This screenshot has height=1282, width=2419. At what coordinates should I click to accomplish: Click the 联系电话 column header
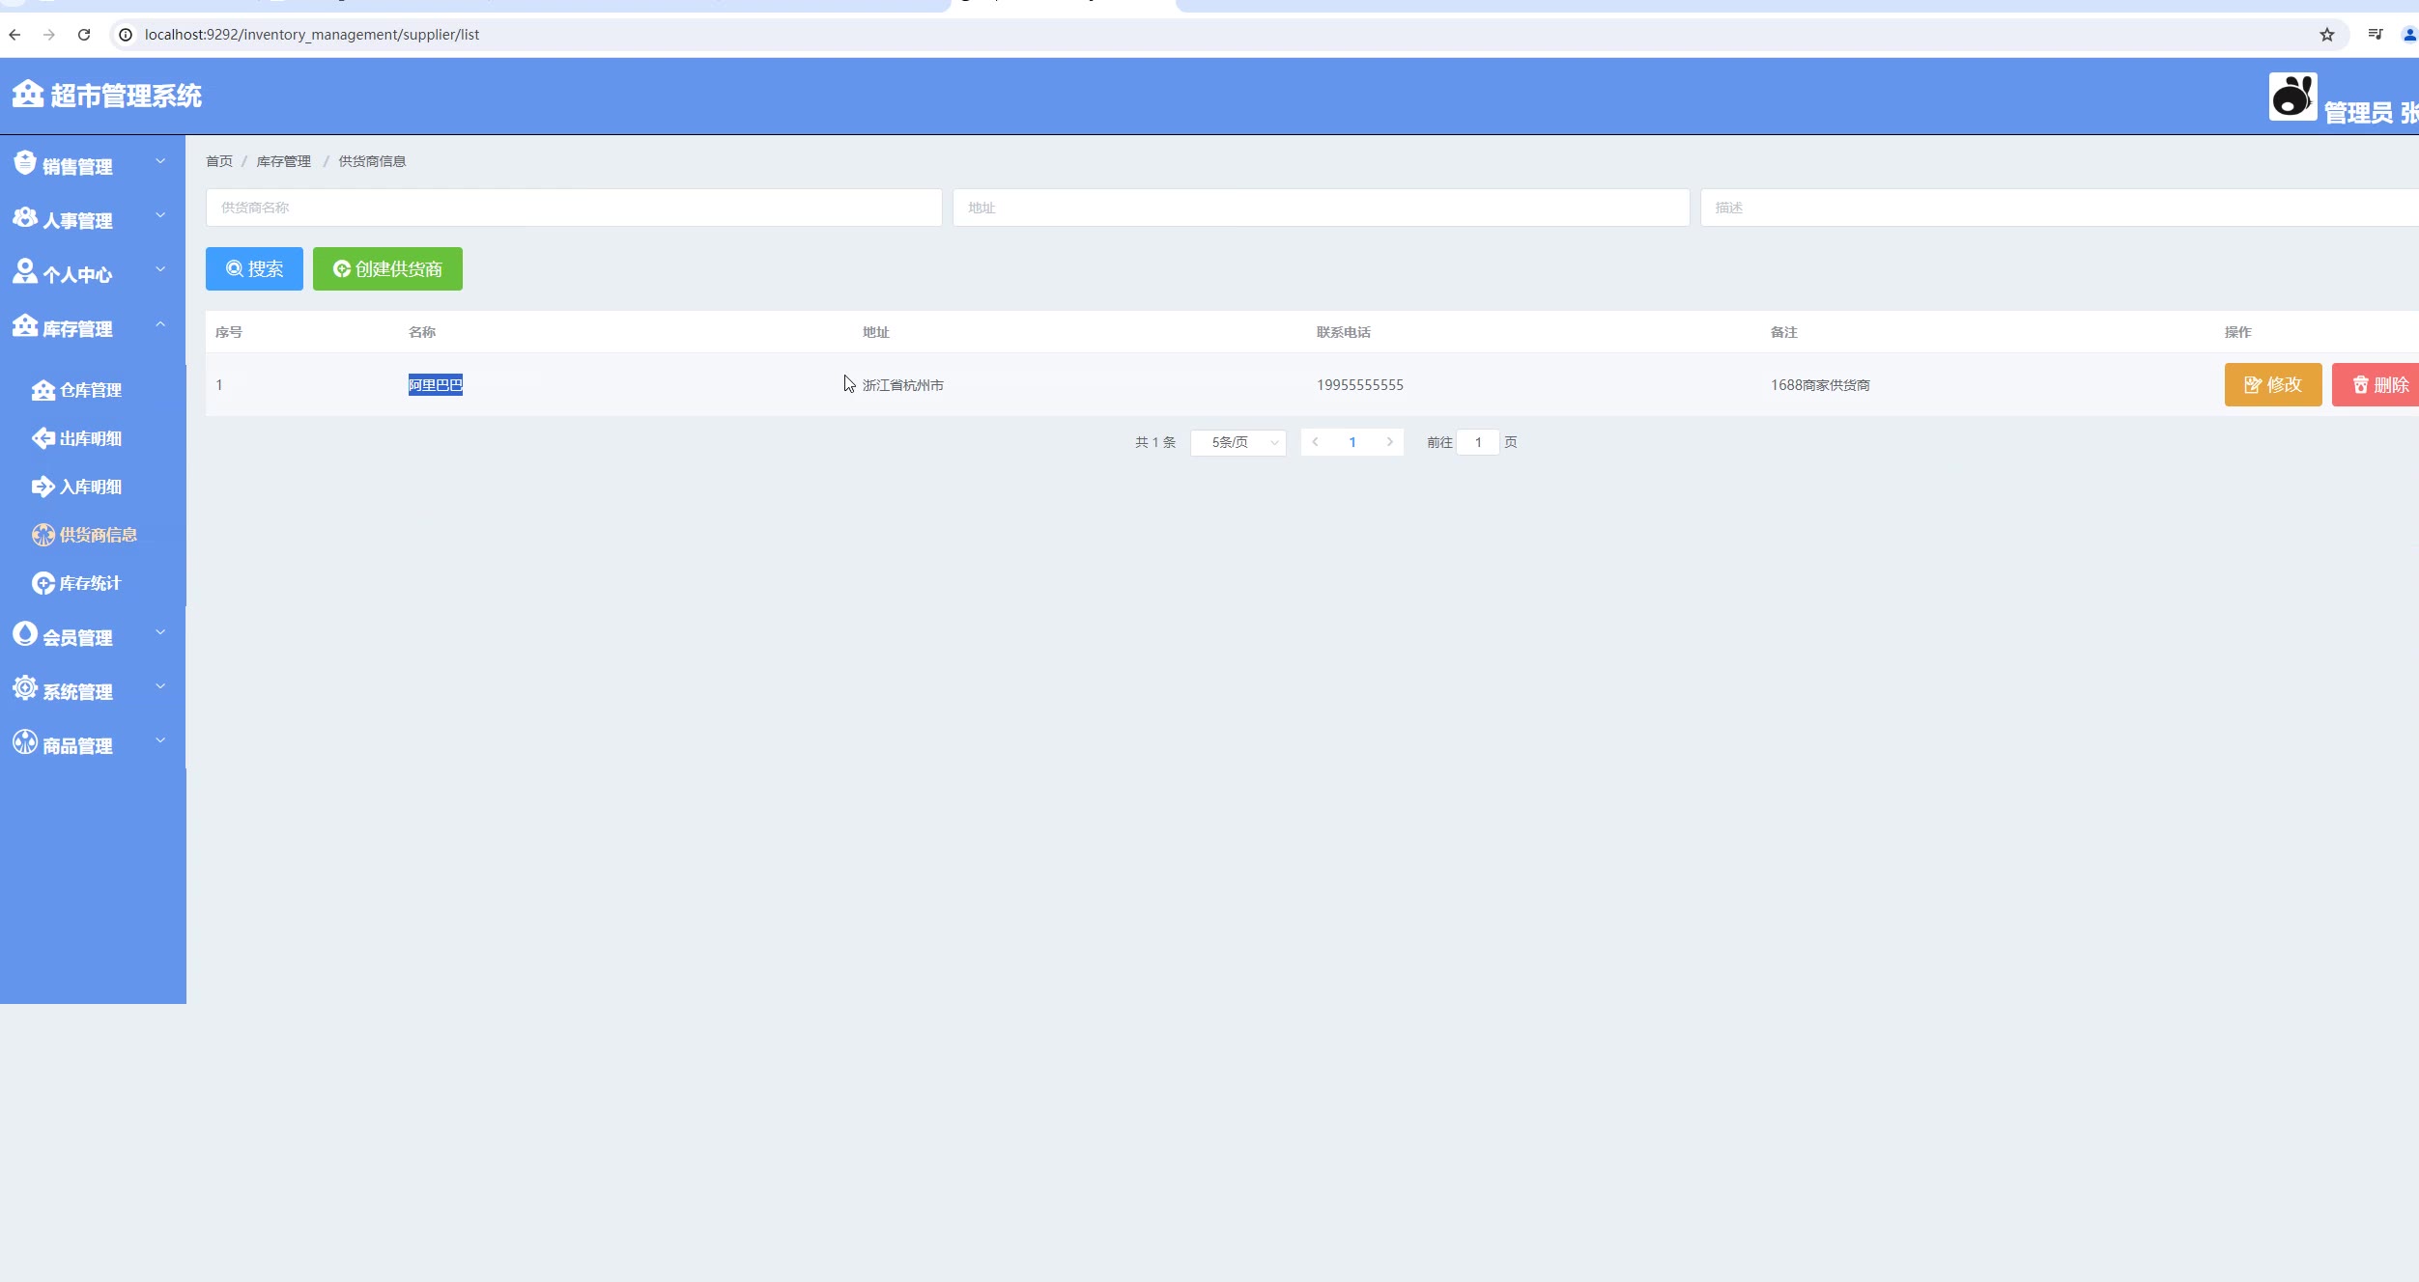(1344, 332)
